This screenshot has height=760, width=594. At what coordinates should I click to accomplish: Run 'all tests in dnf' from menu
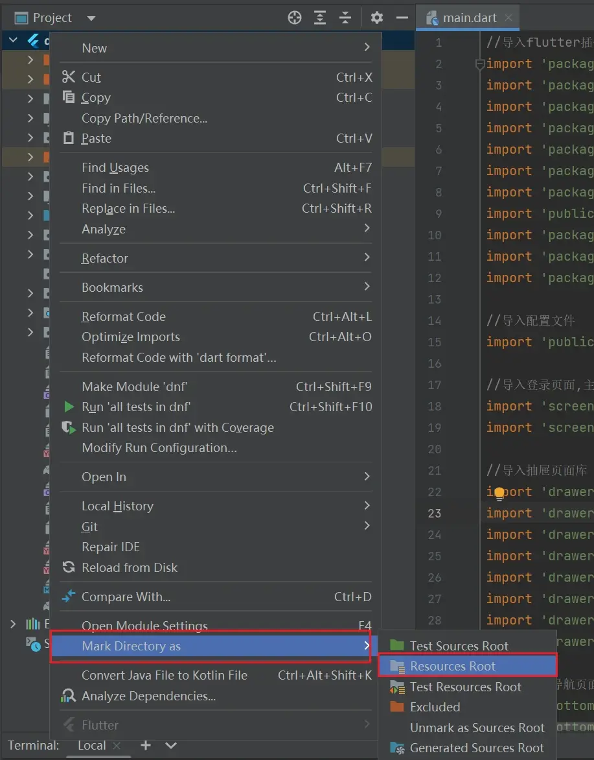pos(136,407)
